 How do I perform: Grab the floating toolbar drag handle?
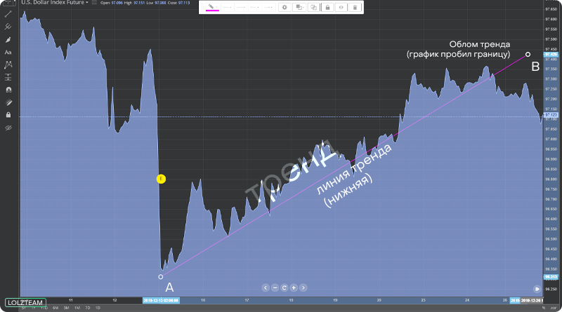pyautogui.click(x=202, y=7)
